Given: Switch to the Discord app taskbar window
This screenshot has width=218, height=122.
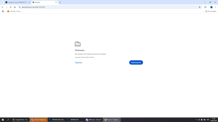Looking at the screenshot, I should pos(93,120).
